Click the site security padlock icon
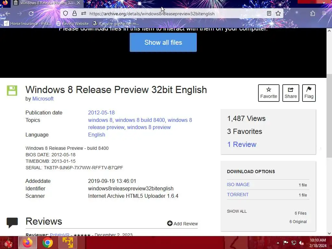 75,14
